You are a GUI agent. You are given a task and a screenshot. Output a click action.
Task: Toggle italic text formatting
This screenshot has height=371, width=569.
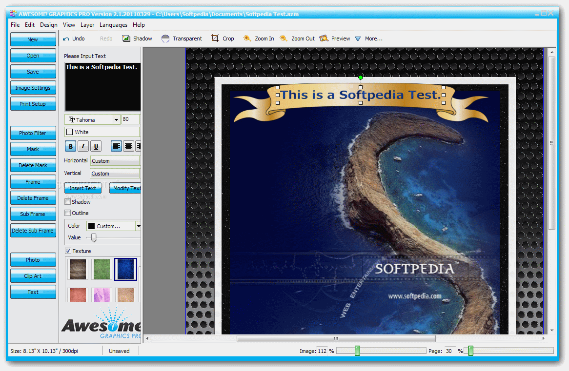[83, 146]
